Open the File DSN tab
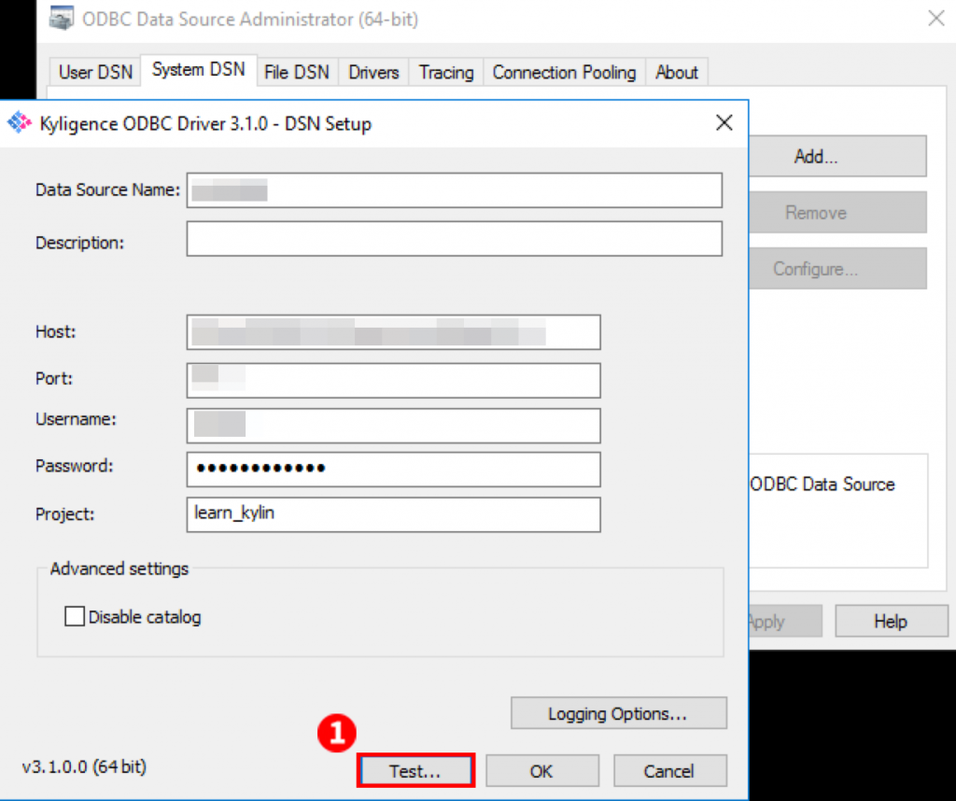 click(x=296, y=72)
